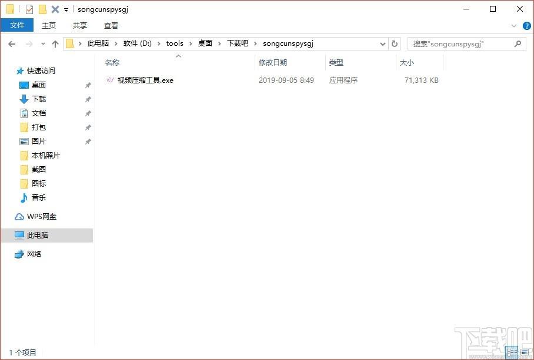Open Help with the blue question mark
The image size is (534, 360).
(525, 26)
